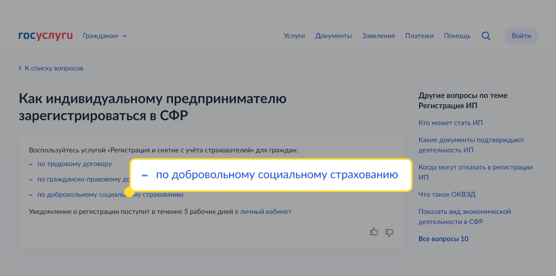Open the Гражданам dropdown chevron
Screen dimensions: 556x276
point(124,36)
